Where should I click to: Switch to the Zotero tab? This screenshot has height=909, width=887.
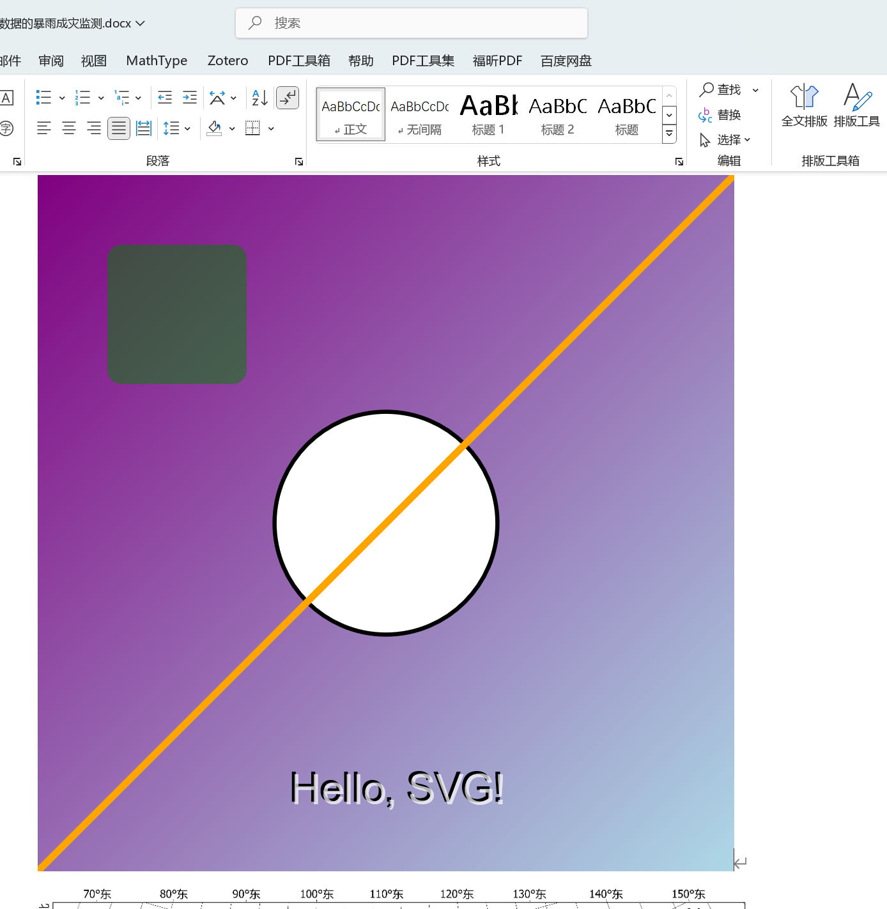pos(228,61)
